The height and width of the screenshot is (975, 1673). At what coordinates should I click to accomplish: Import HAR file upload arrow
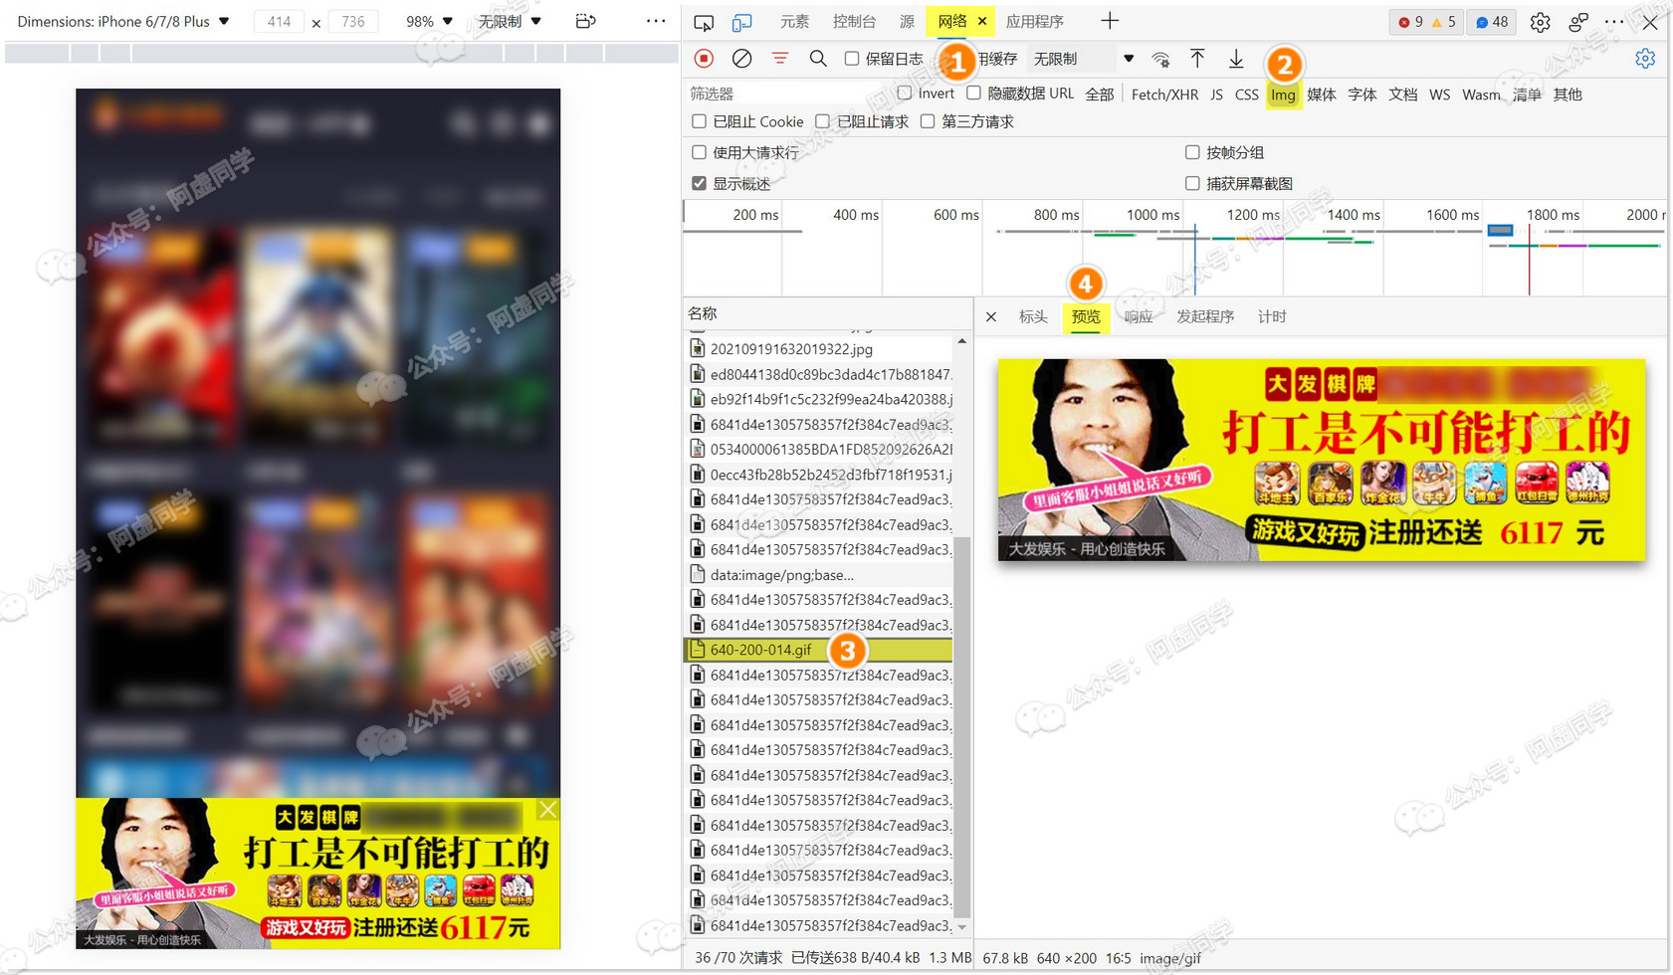point(1197,59)
